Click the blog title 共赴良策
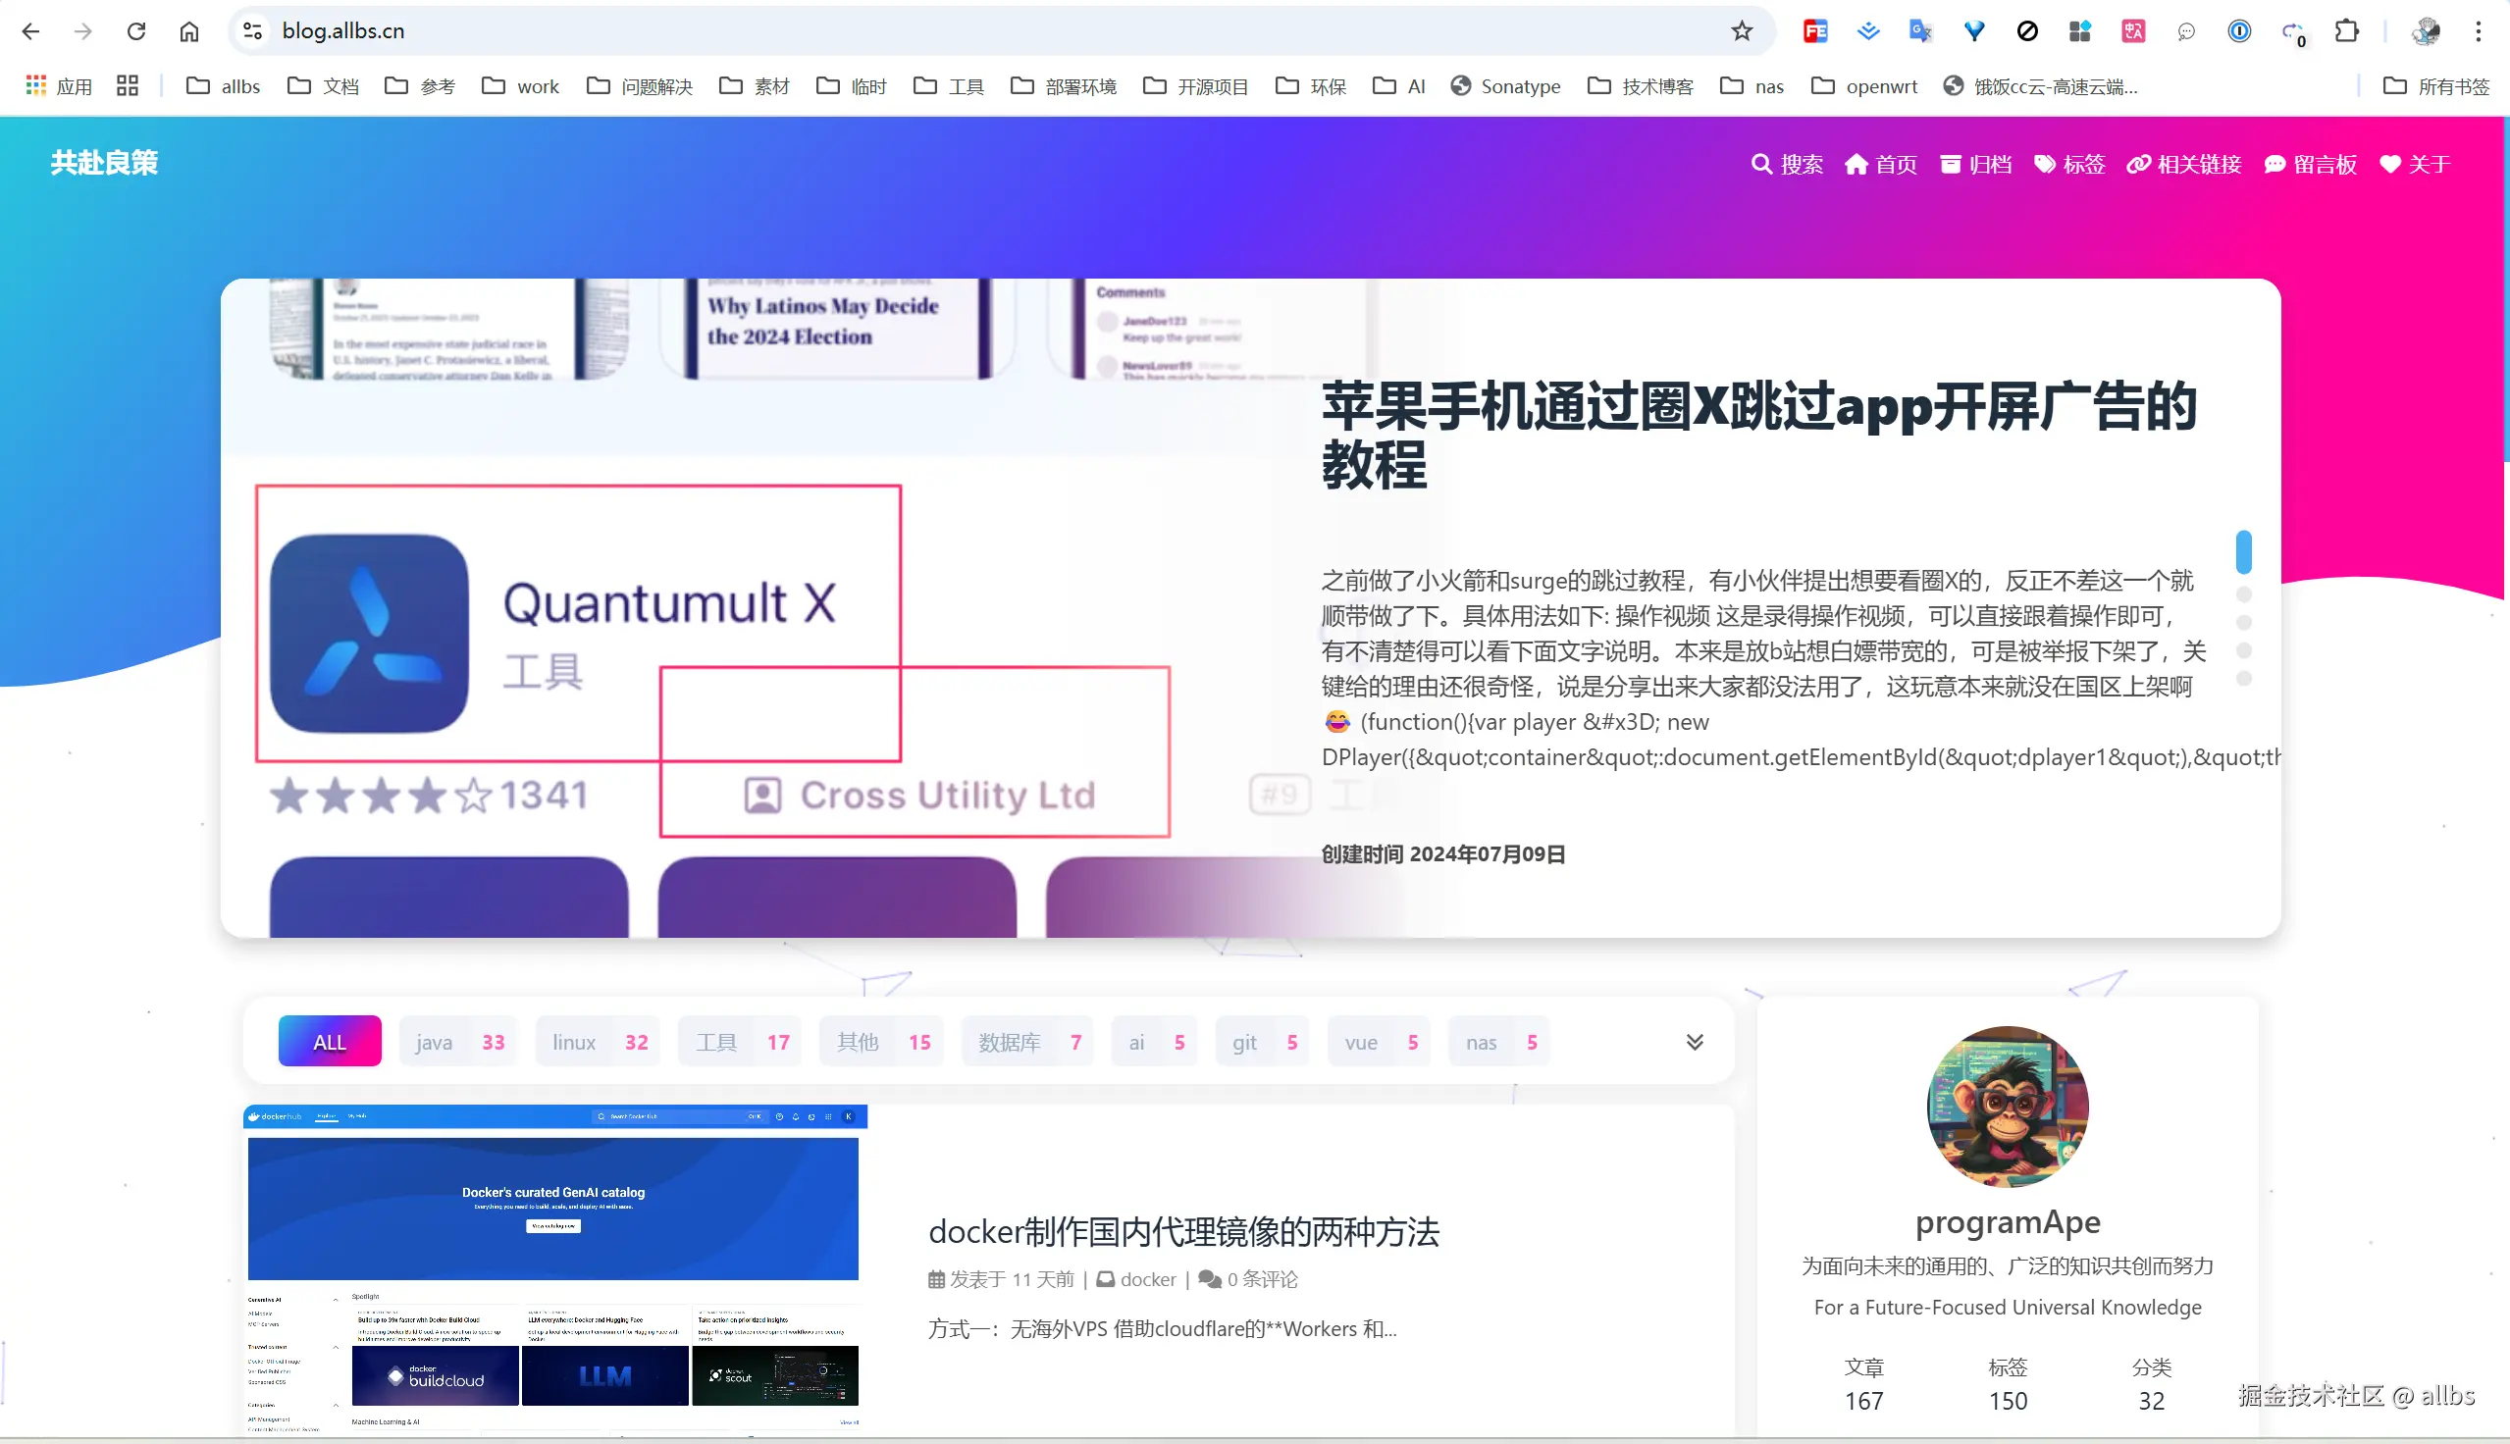The width and height of the screenshot is (2510, 1444). click(x=103, y=162)
